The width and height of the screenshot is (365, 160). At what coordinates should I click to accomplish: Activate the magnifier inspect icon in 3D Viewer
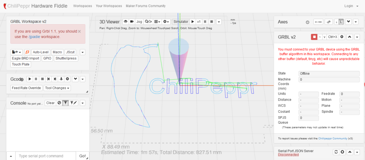click(148, 22)
